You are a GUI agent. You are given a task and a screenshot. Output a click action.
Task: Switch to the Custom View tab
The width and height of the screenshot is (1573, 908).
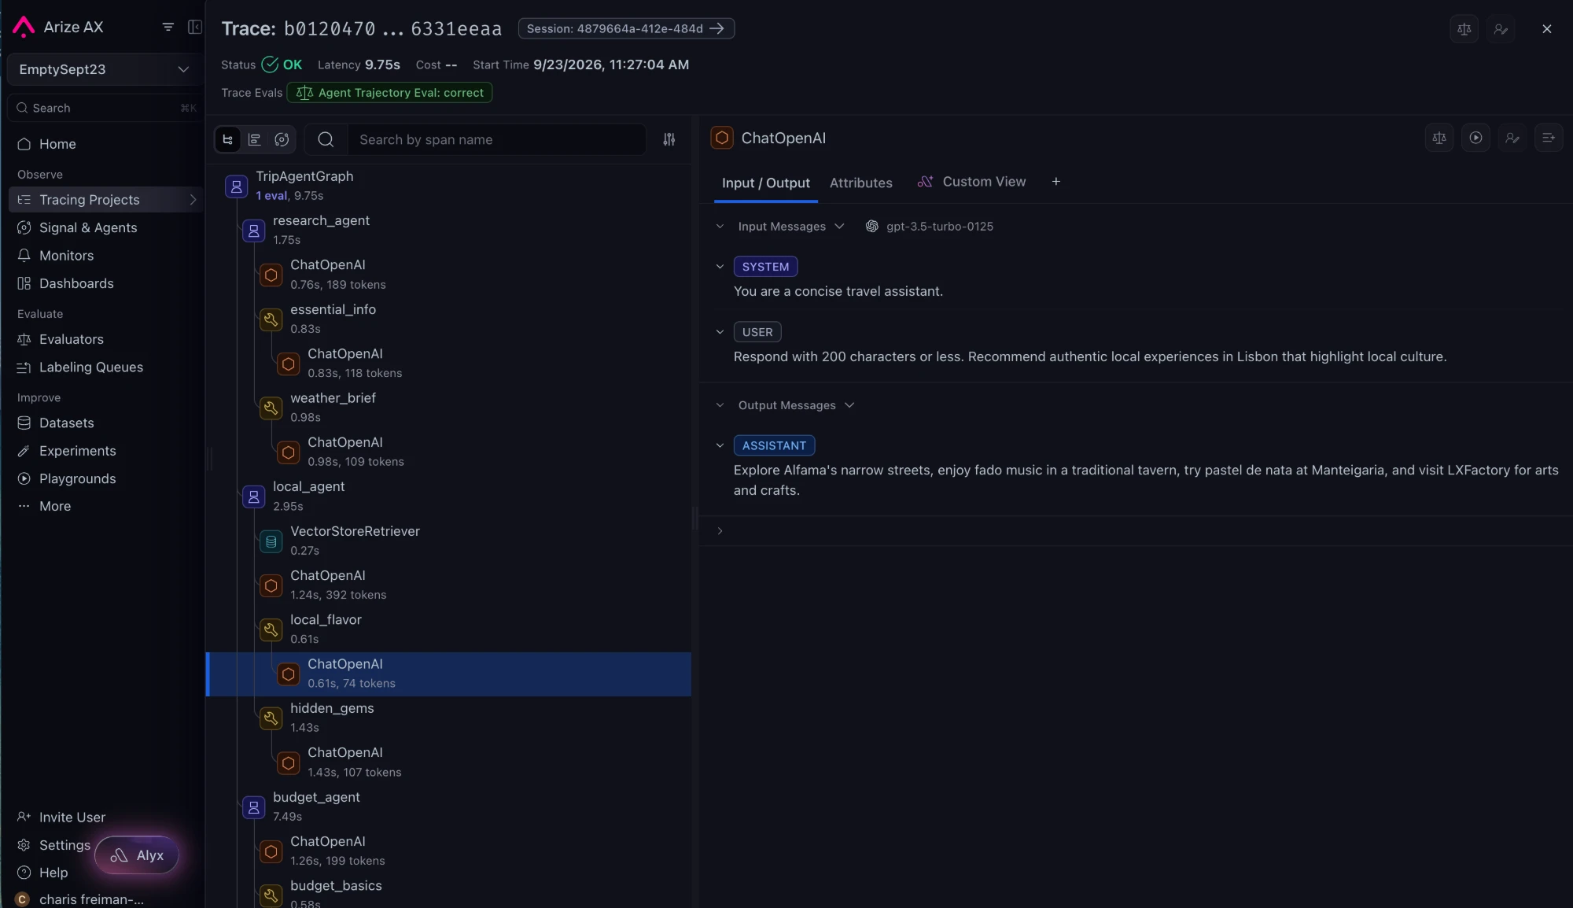coord(971,182)
